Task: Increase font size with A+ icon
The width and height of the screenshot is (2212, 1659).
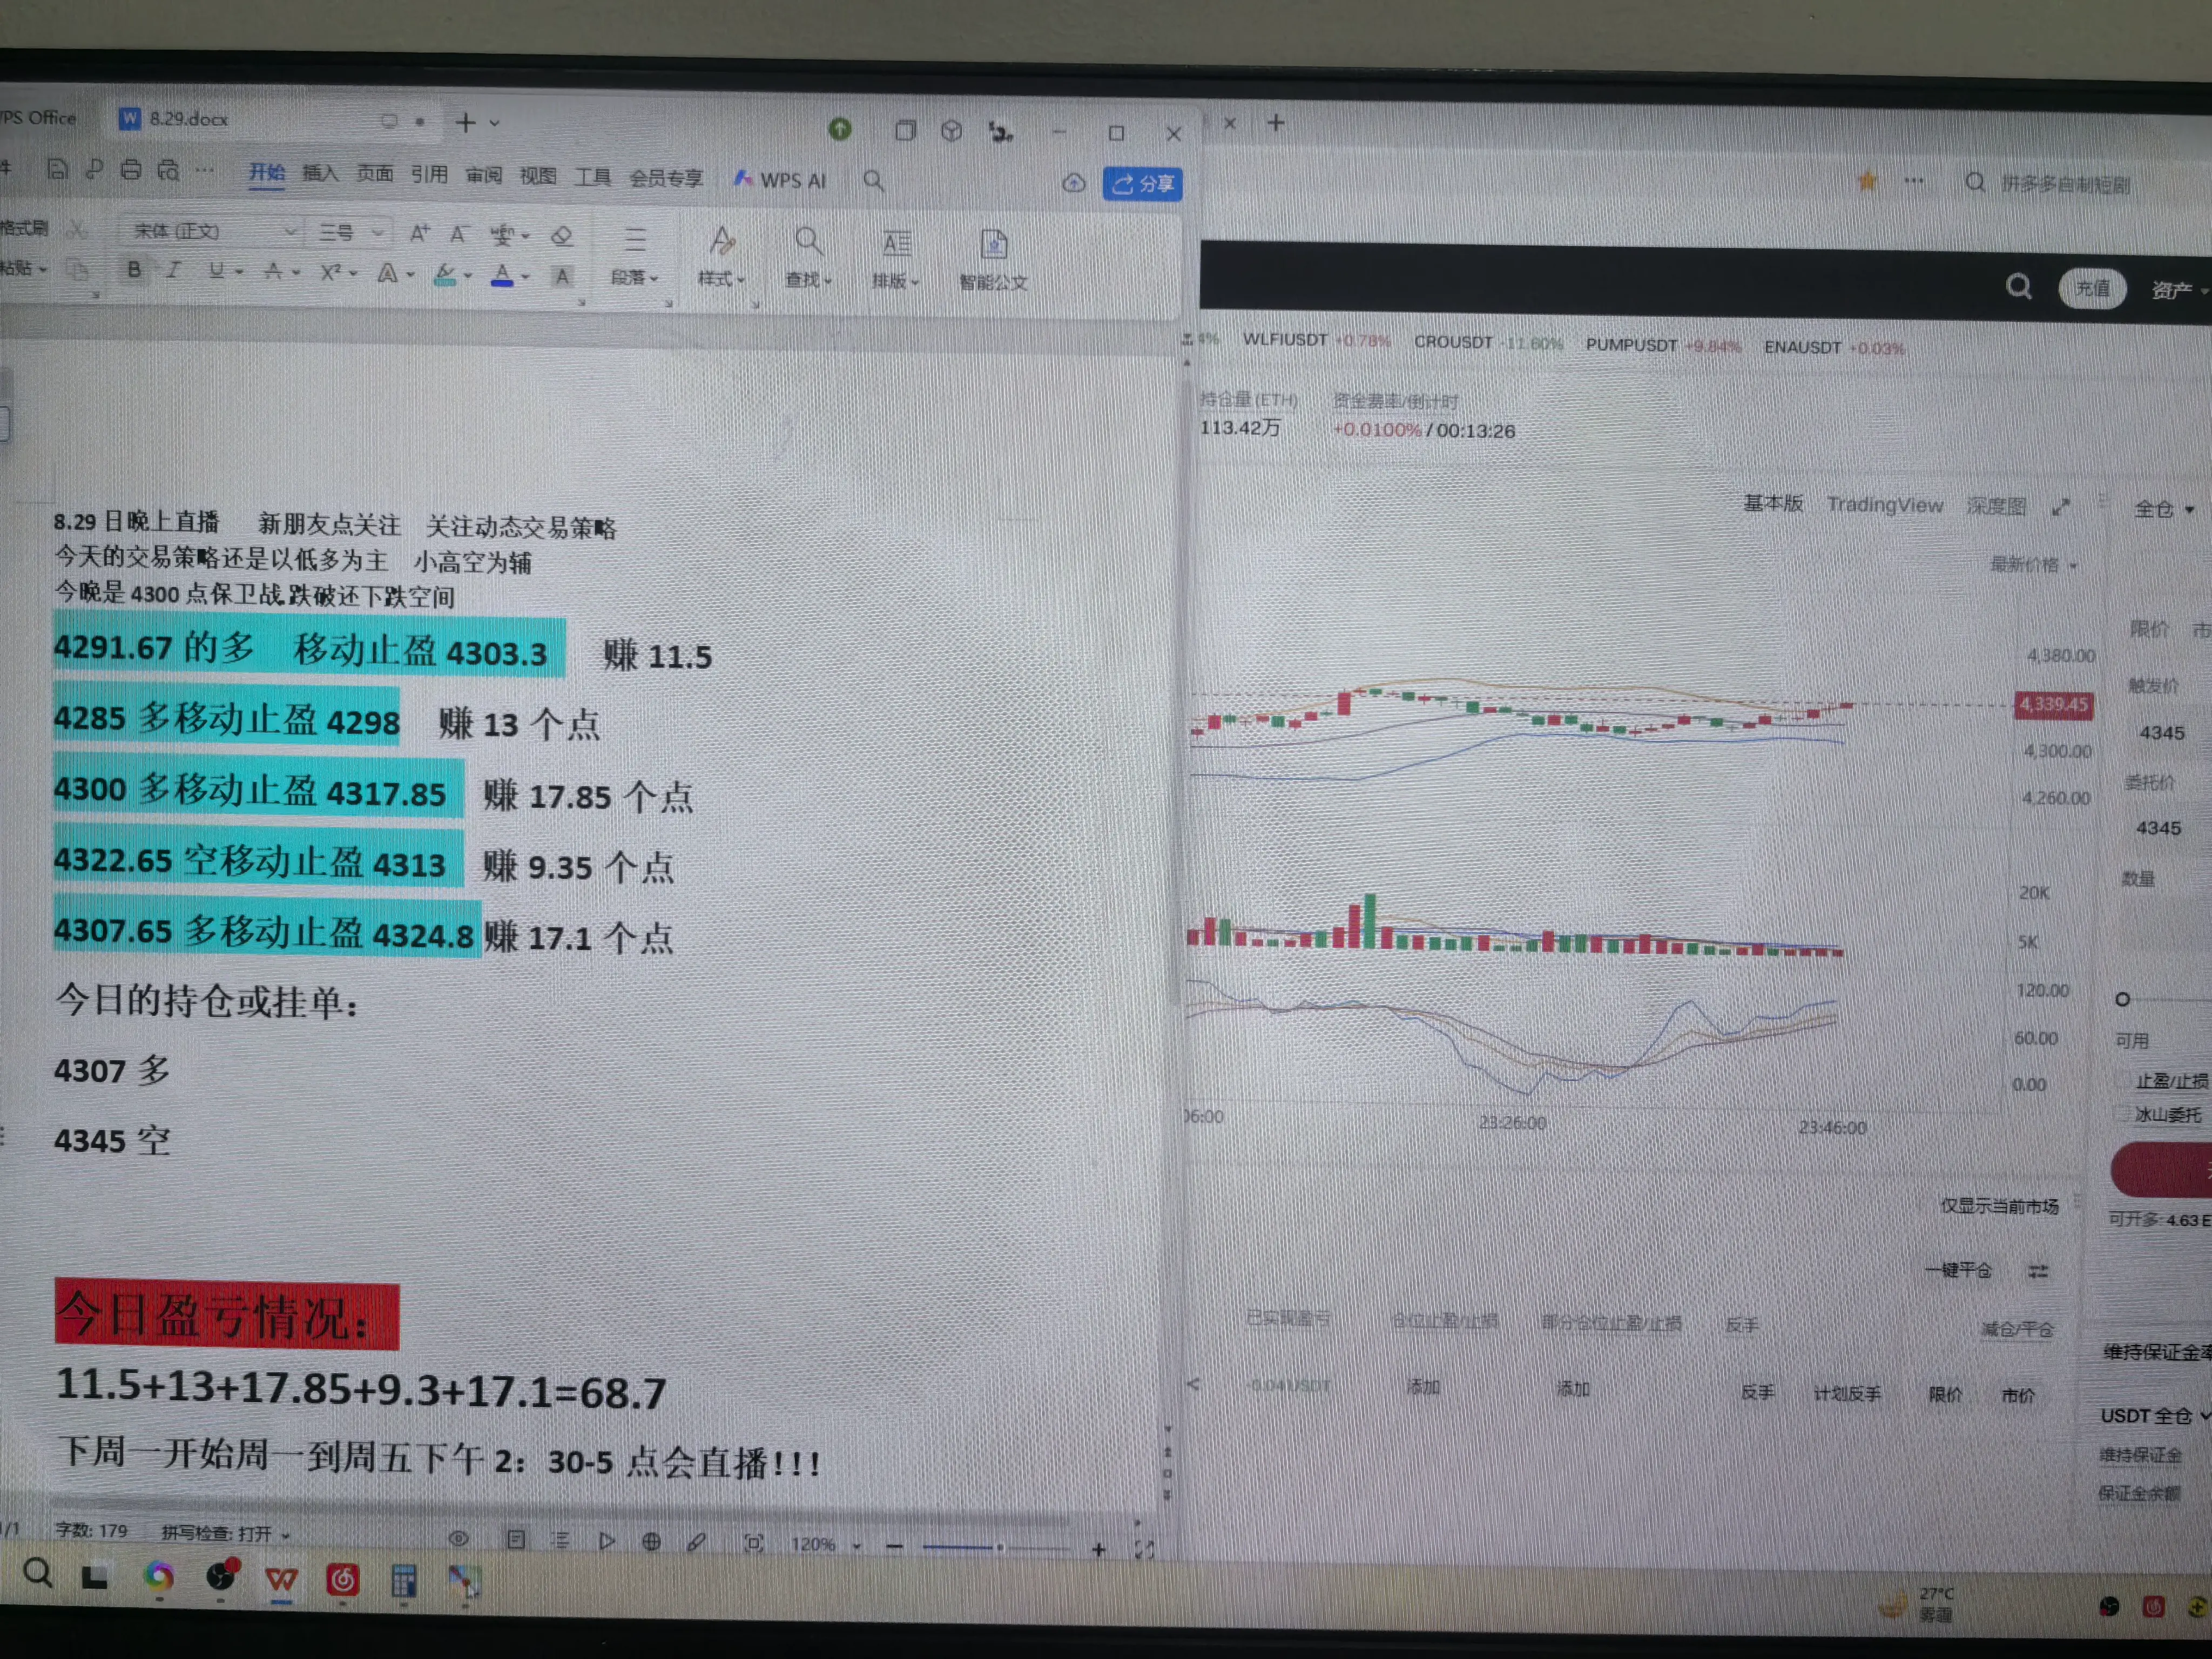Action: [x=419, y=234]
